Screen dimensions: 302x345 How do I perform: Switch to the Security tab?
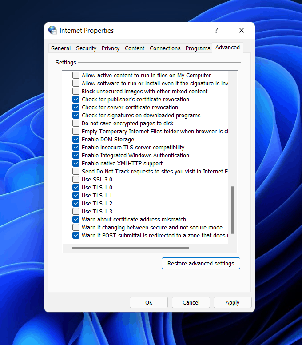pos(86,48)
